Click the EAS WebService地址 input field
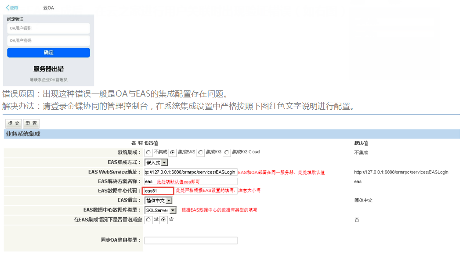Viewport: 463px width, 262px height. (x=191, y=172)
